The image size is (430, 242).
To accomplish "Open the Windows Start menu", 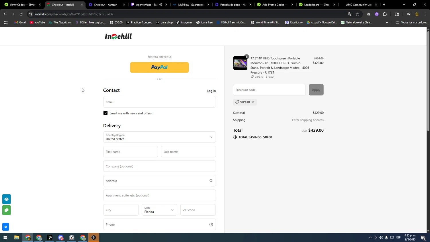I will [5, 238].
